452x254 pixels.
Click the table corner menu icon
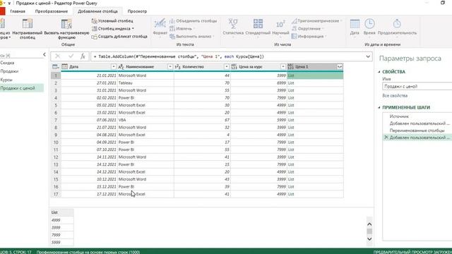[x=56, y=67]
